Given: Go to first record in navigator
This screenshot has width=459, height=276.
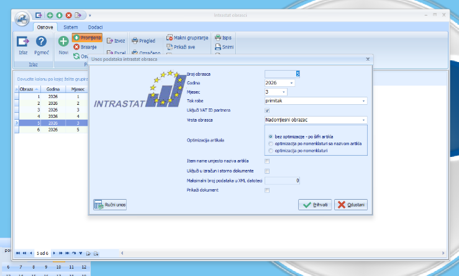Looking at the screenshot, I should [x=18, y=253].
